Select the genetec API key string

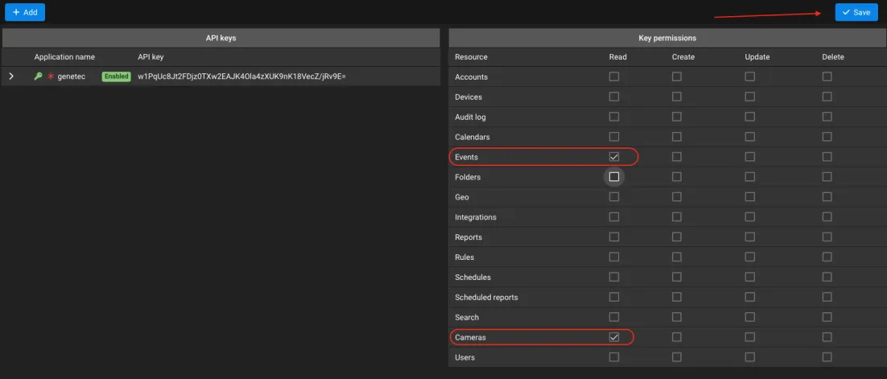tap(241, 76)
